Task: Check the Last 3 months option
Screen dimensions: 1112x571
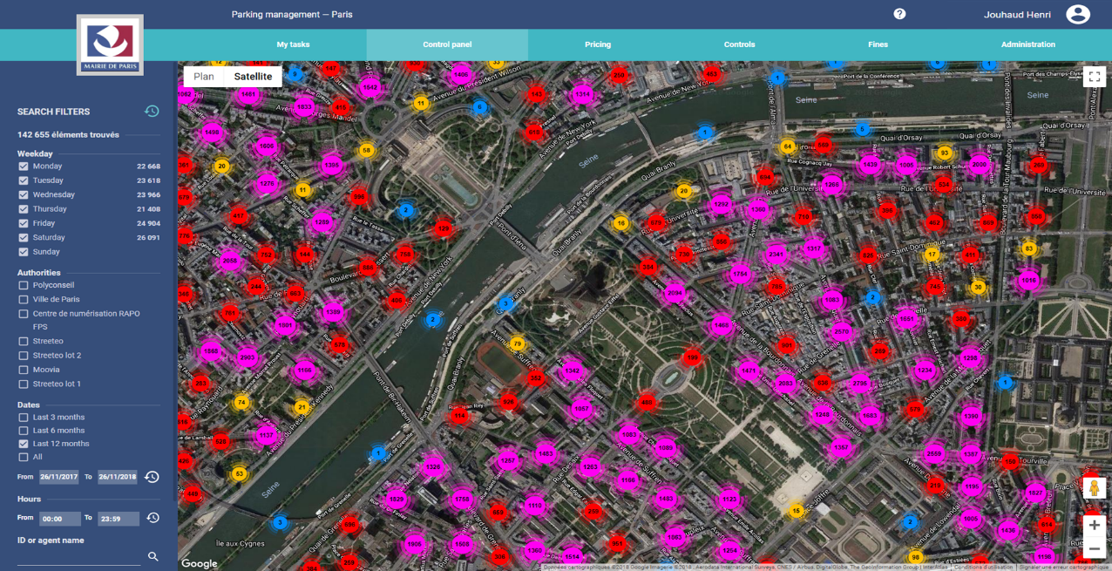Action: (24, 418)
